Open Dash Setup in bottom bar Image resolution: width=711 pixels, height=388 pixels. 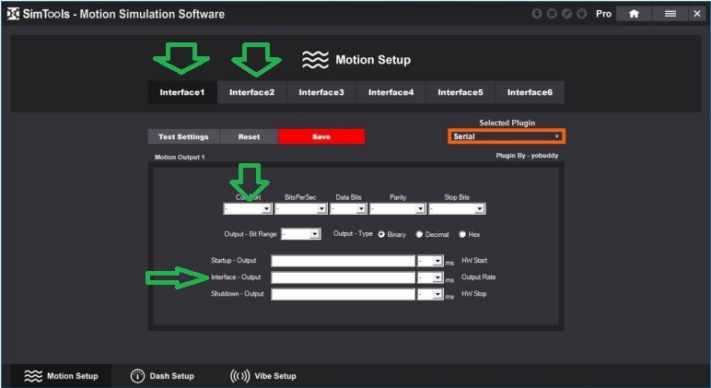pyautogui.click(x=162, y=376)
